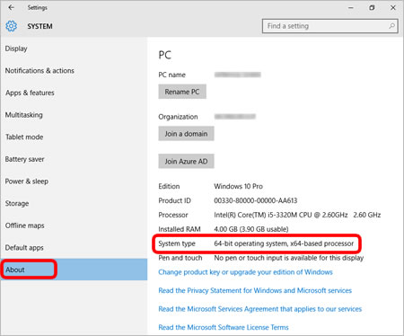The height and width of the screenshot is (336, 404).
Task: Open Microsoft Software License Terms link
Action: point(224,327)
